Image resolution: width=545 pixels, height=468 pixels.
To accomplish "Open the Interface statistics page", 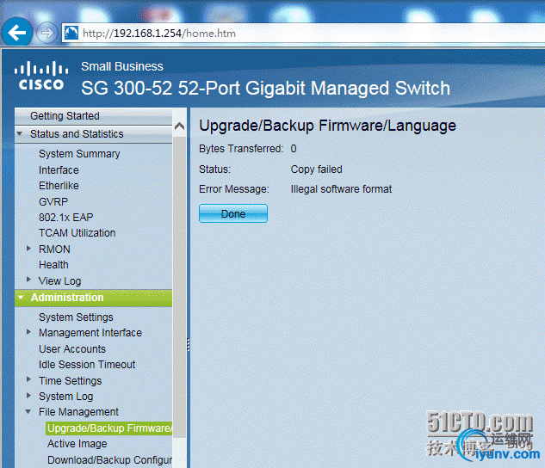I will pos(59,170).
